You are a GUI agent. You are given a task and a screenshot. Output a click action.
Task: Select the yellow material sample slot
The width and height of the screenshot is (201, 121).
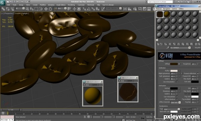tap(167, 14)
